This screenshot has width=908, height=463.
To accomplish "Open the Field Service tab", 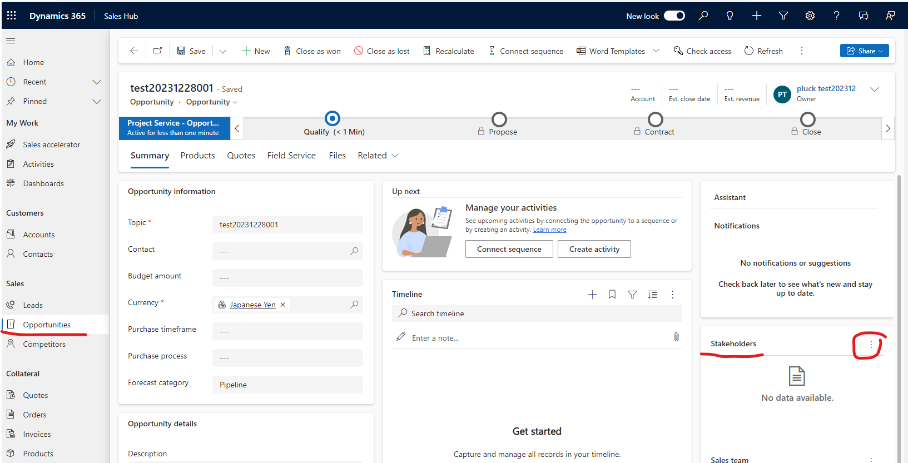I will click(x=291, y=156).
